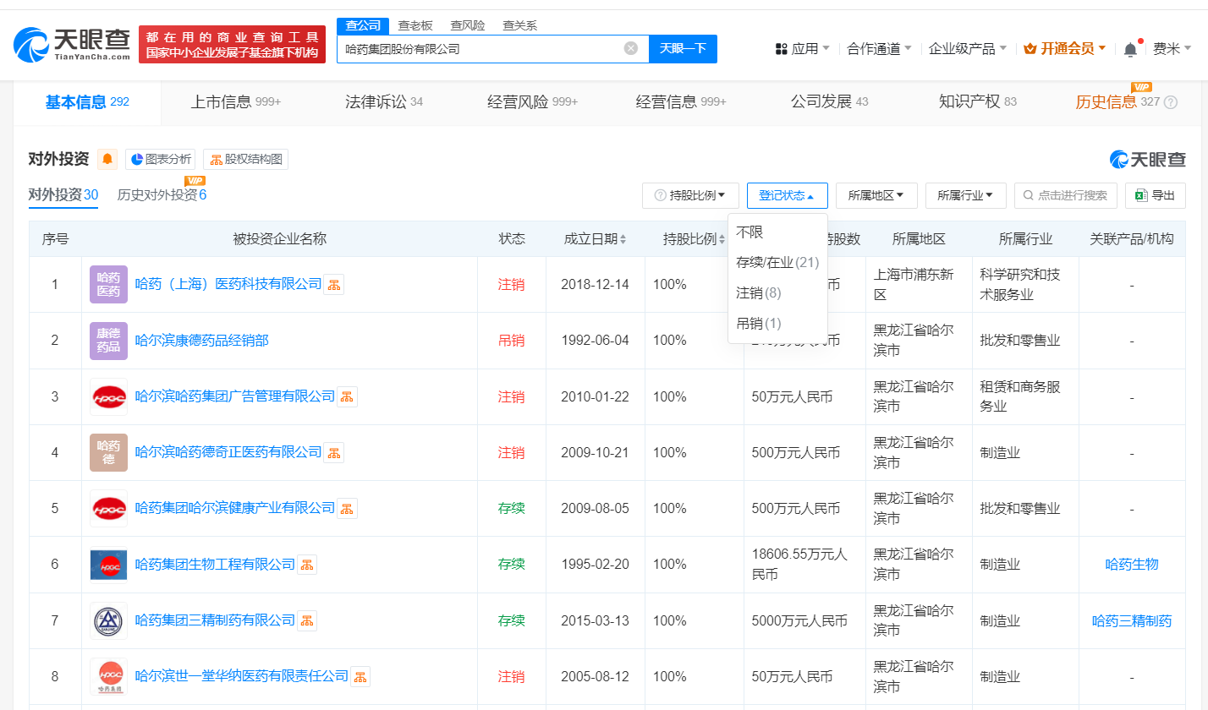Viewport: 1208px width, 710px height.
Task: Expand the 合作通道 header dropdown
Action: coord(880,49)
